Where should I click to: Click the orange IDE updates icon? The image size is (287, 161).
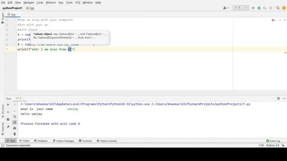[x=284, y=8]
